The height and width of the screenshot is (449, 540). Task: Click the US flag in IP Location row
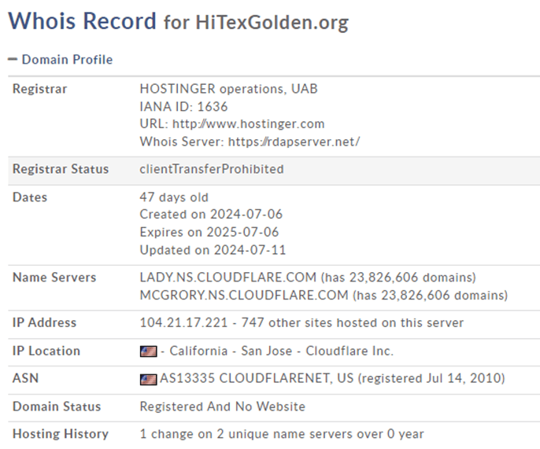click(x=149, y=351)
